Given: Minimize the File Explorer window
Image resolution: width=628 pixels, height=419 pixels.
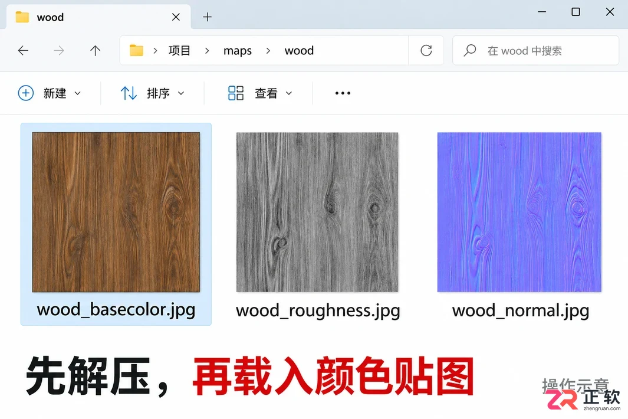Looking at the screenshot, I should [542, 12].
